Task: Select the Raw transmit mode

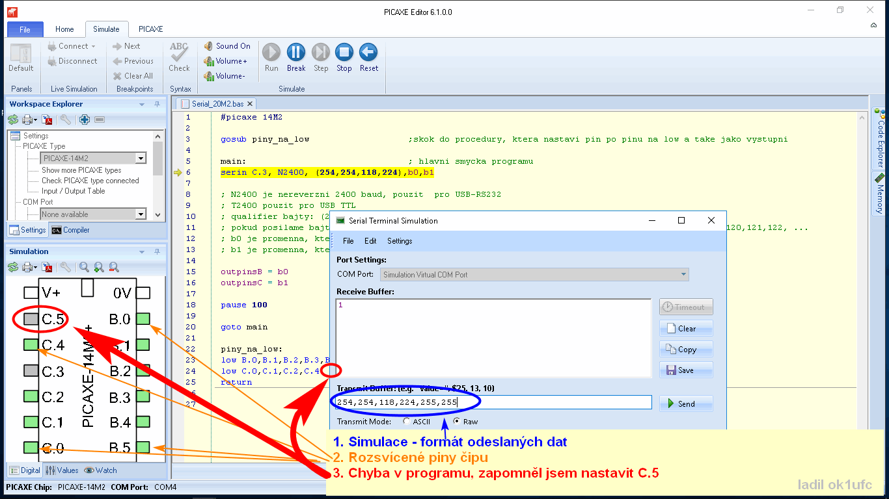Action: pos(456,422)
